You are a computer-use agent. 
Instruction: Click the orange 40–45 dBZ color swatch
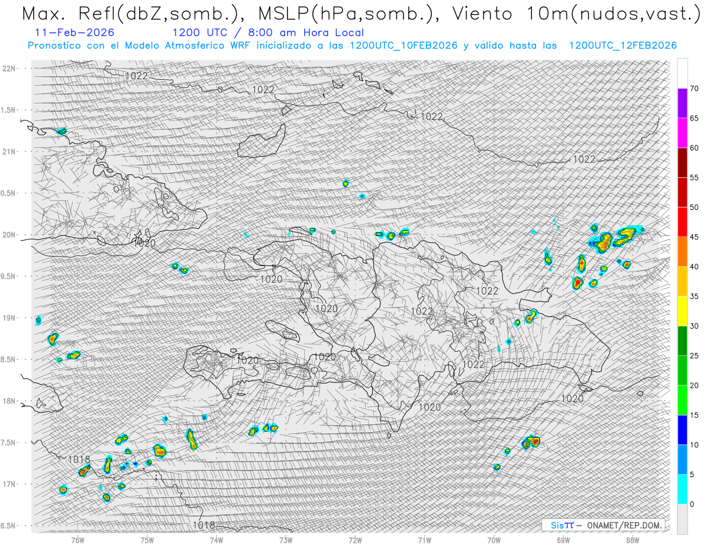click(682, 252)
